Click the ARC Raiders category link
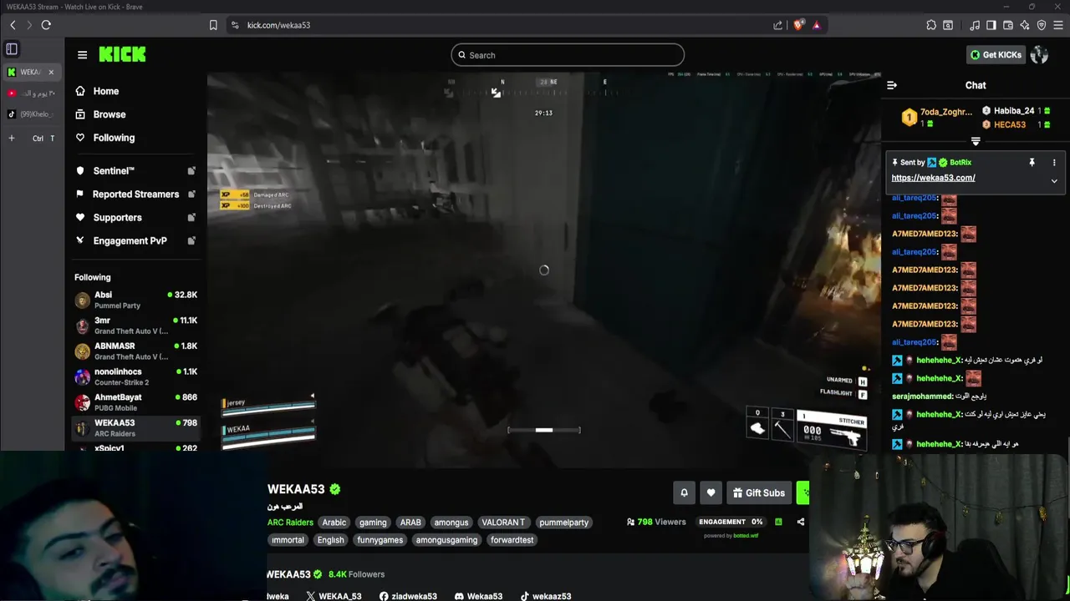 point(290,523)
